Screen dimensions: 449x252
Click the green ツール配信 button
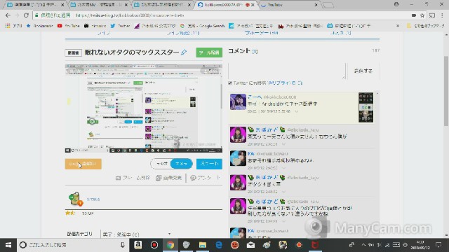pyautogui.click(x=209, y=52)
